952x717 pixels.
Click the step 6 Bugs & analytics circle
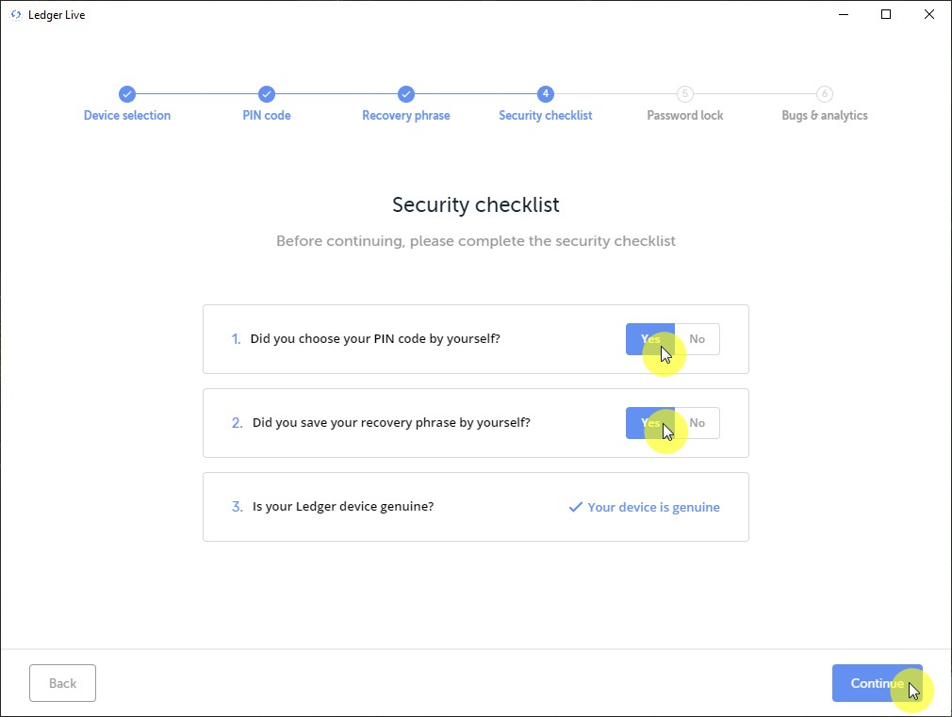tap(825, 94)
